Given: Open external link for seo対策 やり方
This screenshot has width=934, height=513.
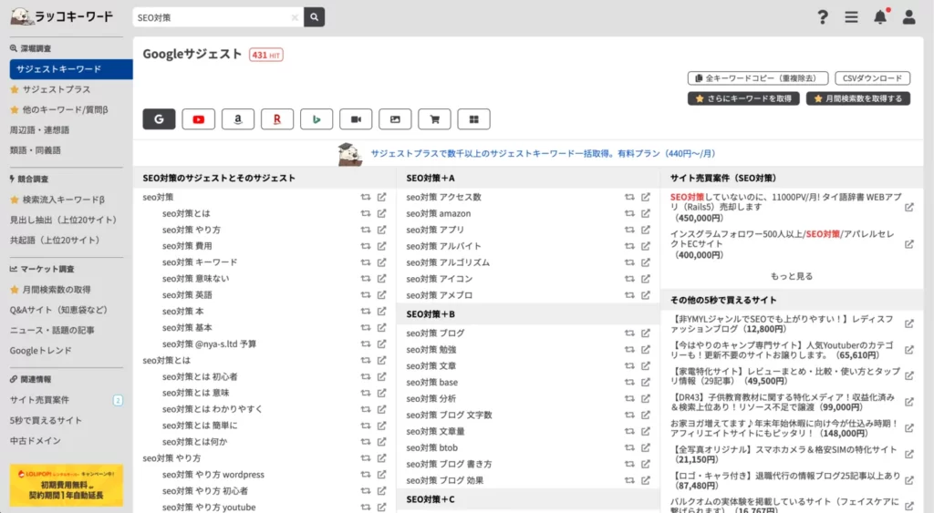Looking at the screenshot, I should (381, 230).
